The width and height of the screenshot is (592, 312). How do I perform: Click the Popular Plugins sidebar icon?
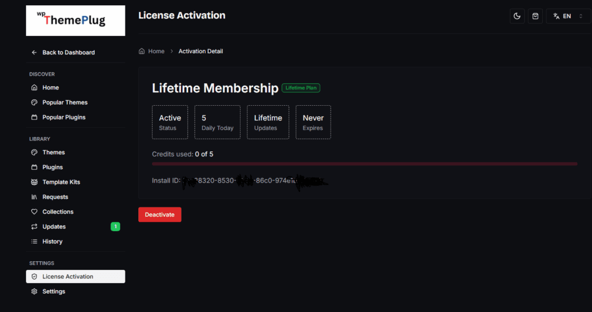34,117
